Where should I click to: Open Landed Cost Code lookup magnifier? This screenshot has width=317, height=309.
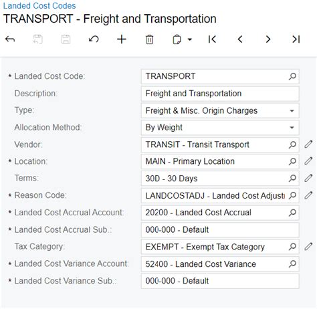292,76
